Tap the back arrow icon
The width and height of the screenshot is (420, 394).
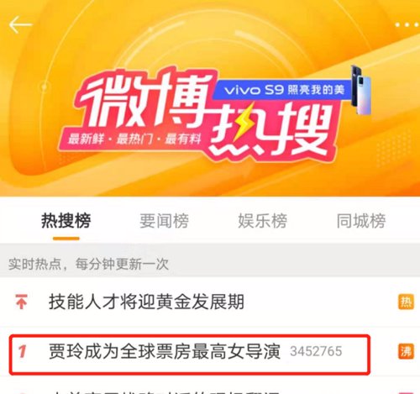(20, 24)
